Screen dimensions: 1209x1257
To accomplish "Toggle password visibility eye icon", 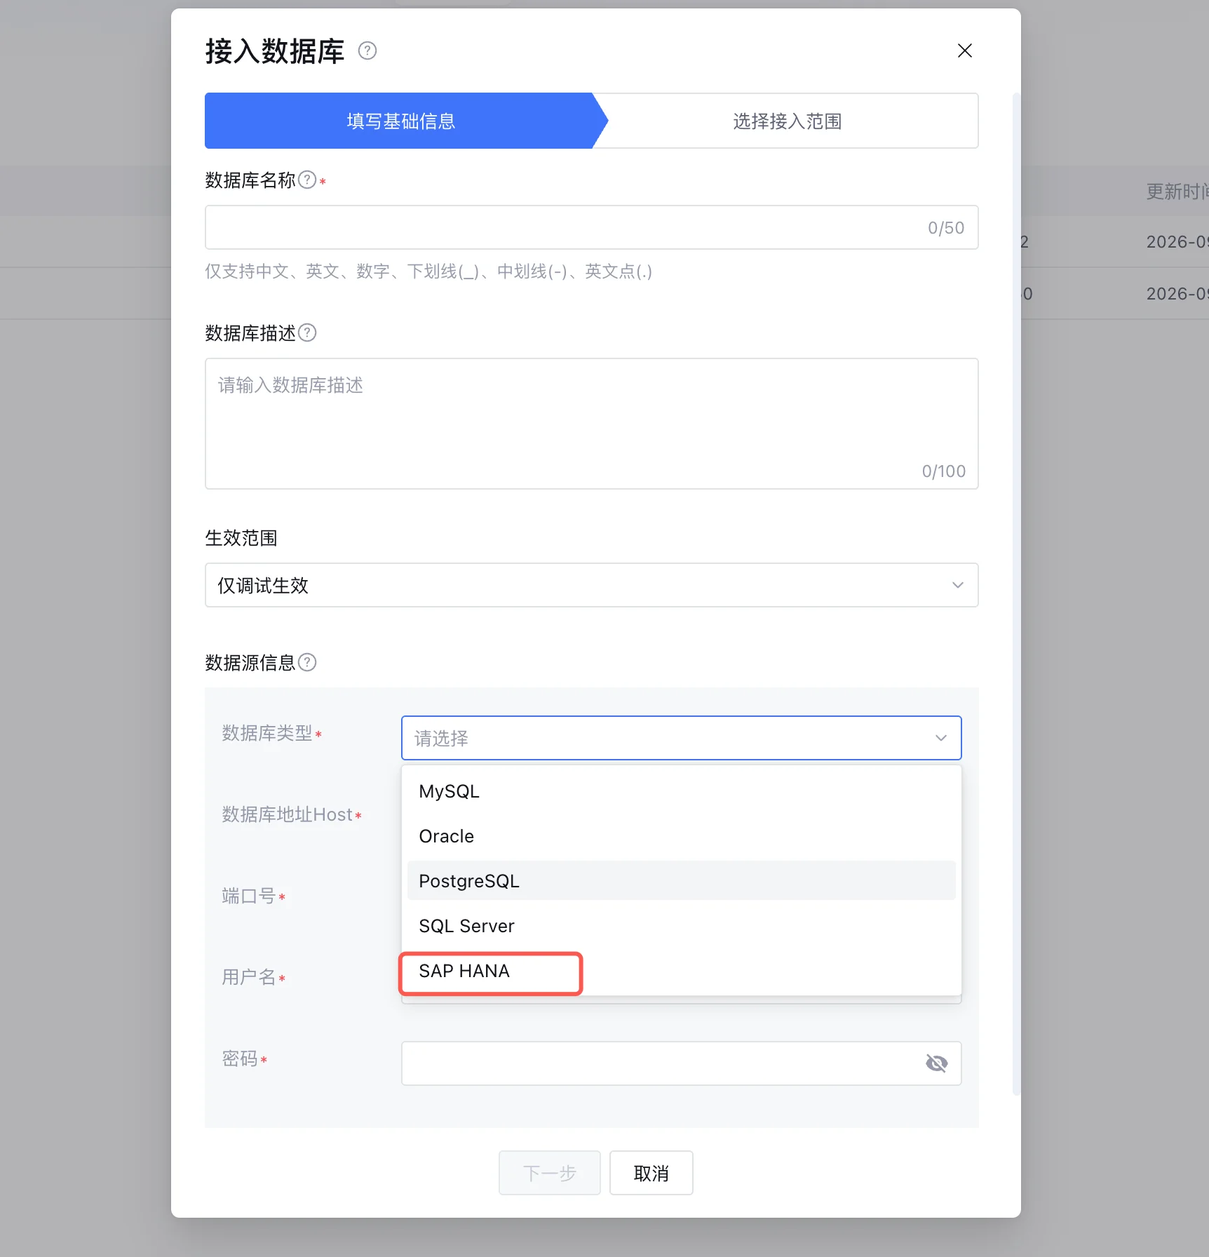I will [x=936, y=1063].
